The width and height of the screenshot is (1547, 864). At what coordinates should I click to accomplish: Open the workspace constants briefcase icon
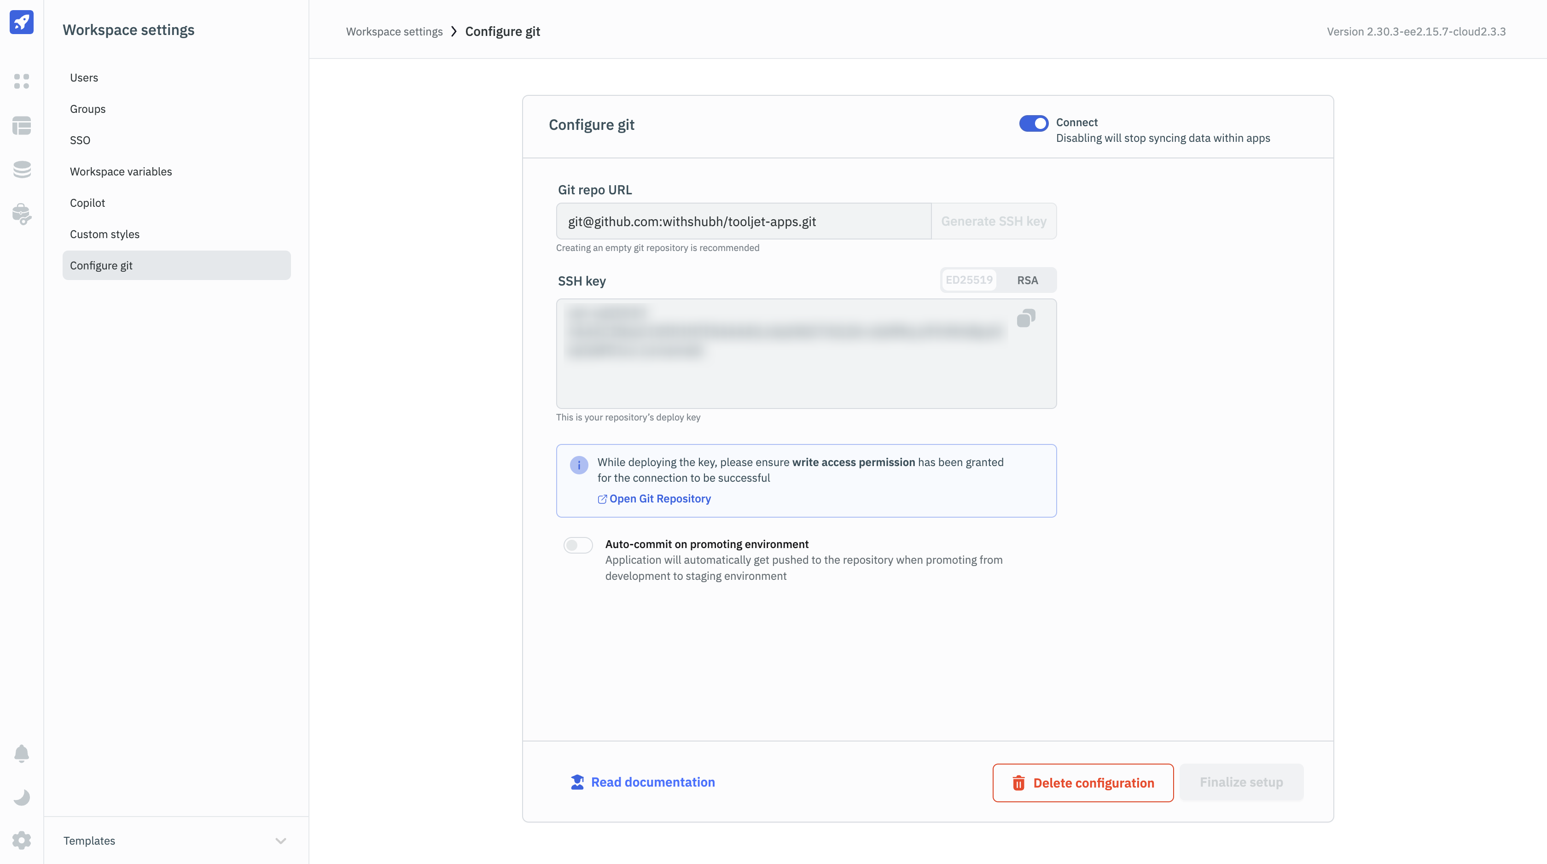(22, 214)
